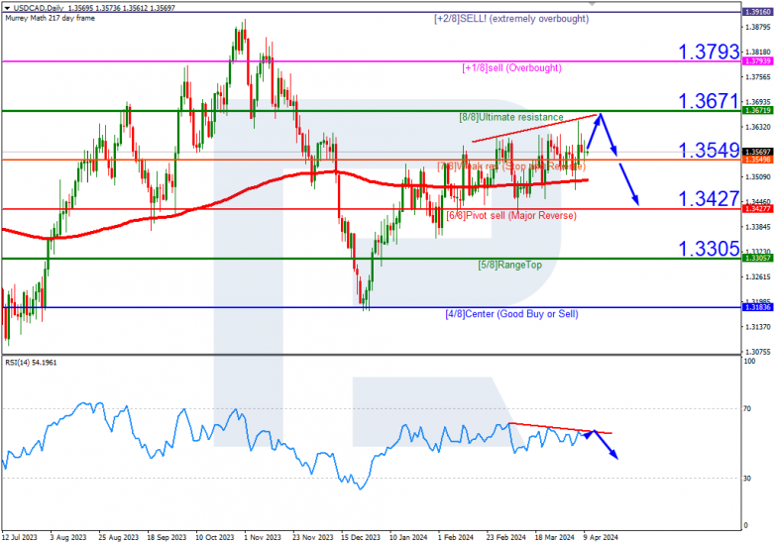Click the 1.38795 price axis value
Image resolution: width=775 pixels, height=546 pixels.
point(757,27)
